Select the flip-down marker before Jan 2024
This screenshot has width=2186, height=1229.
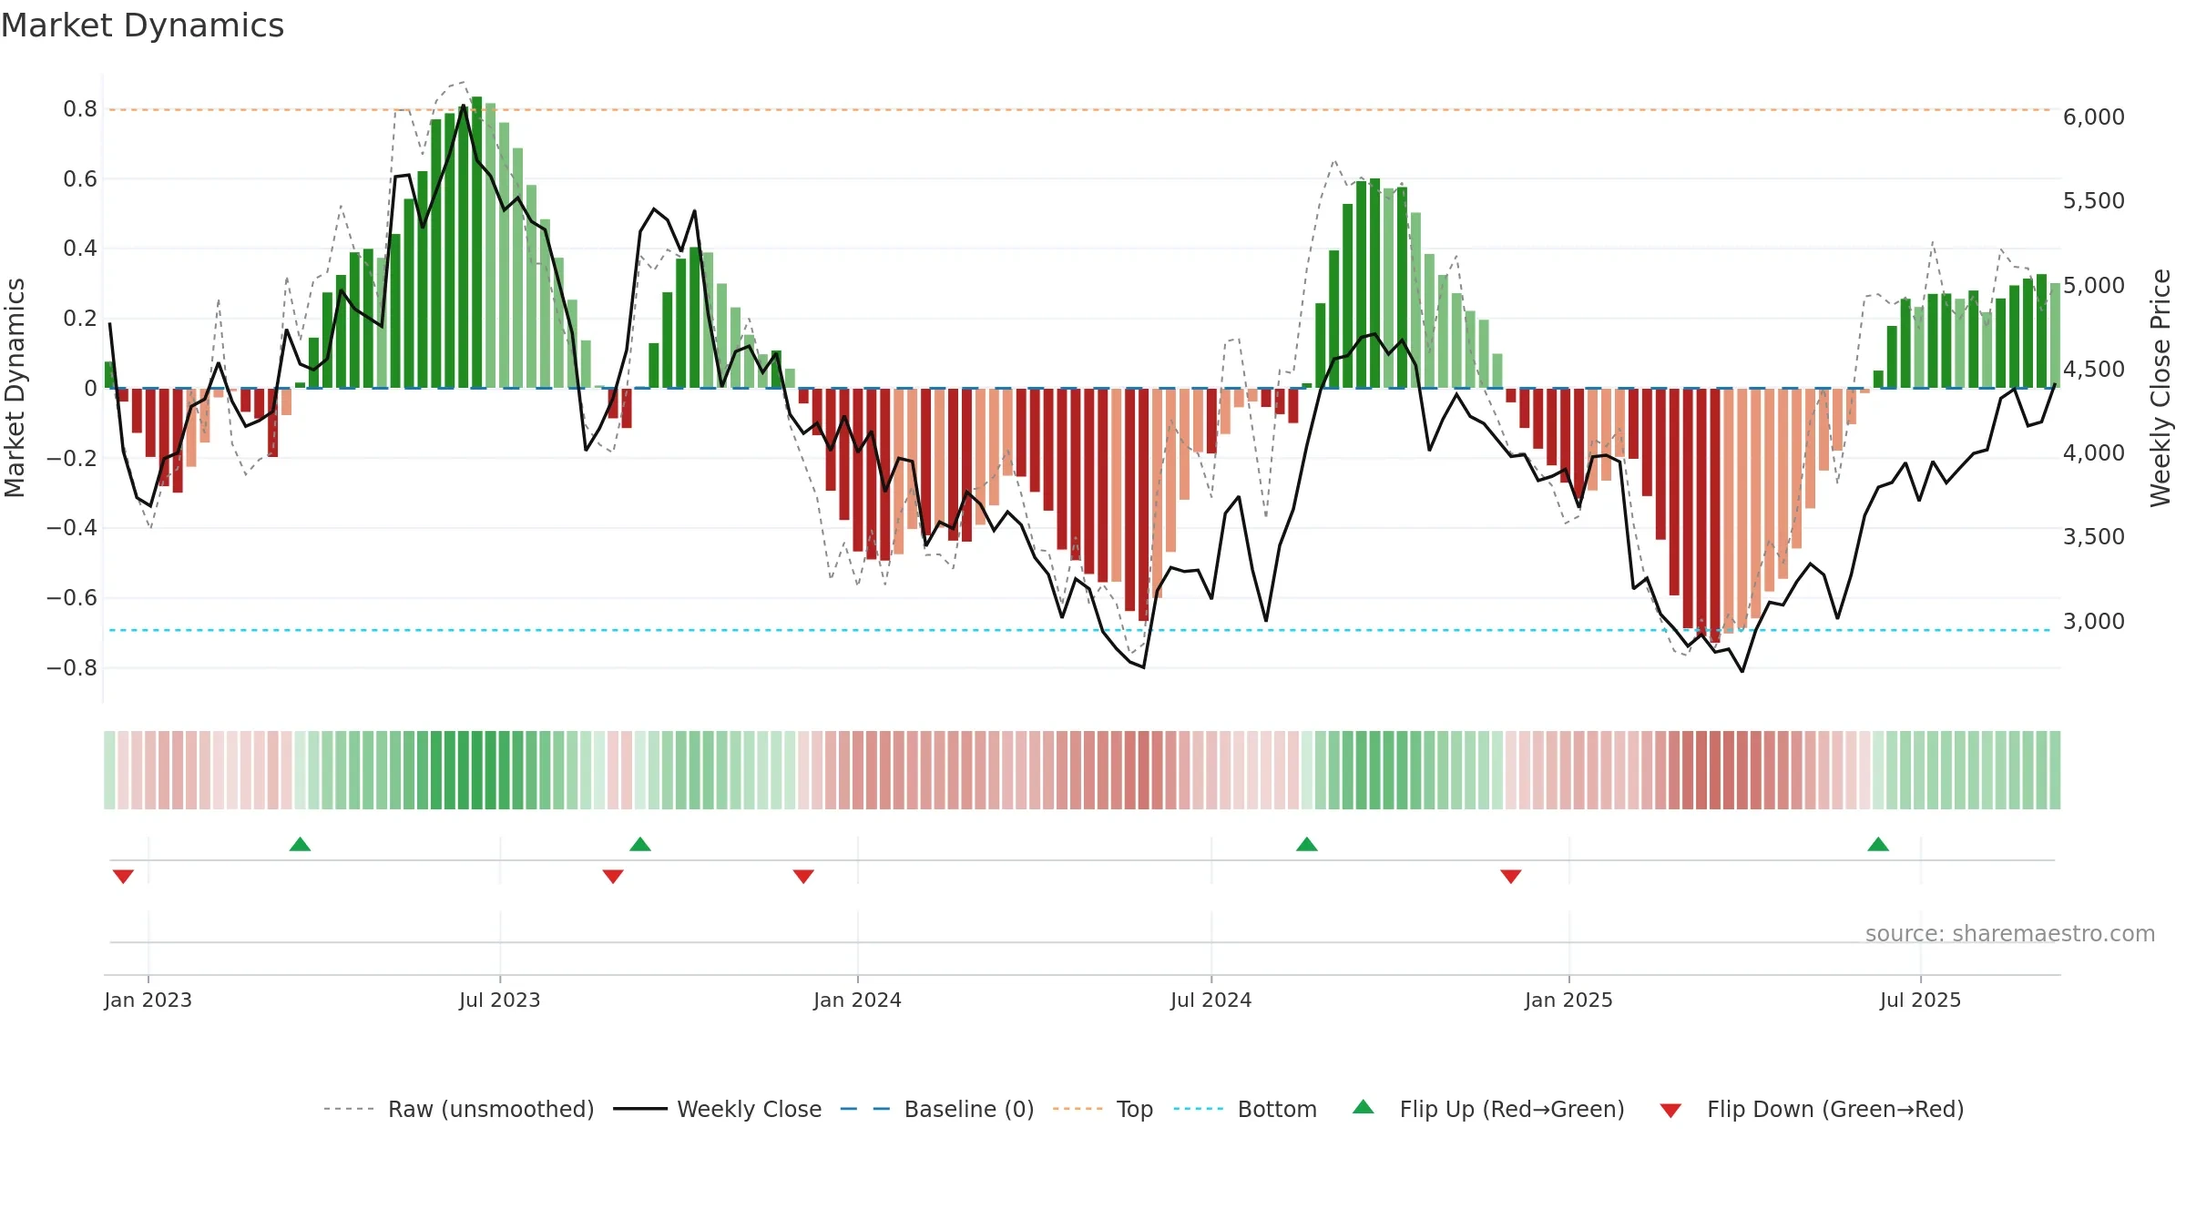[803, 877]
